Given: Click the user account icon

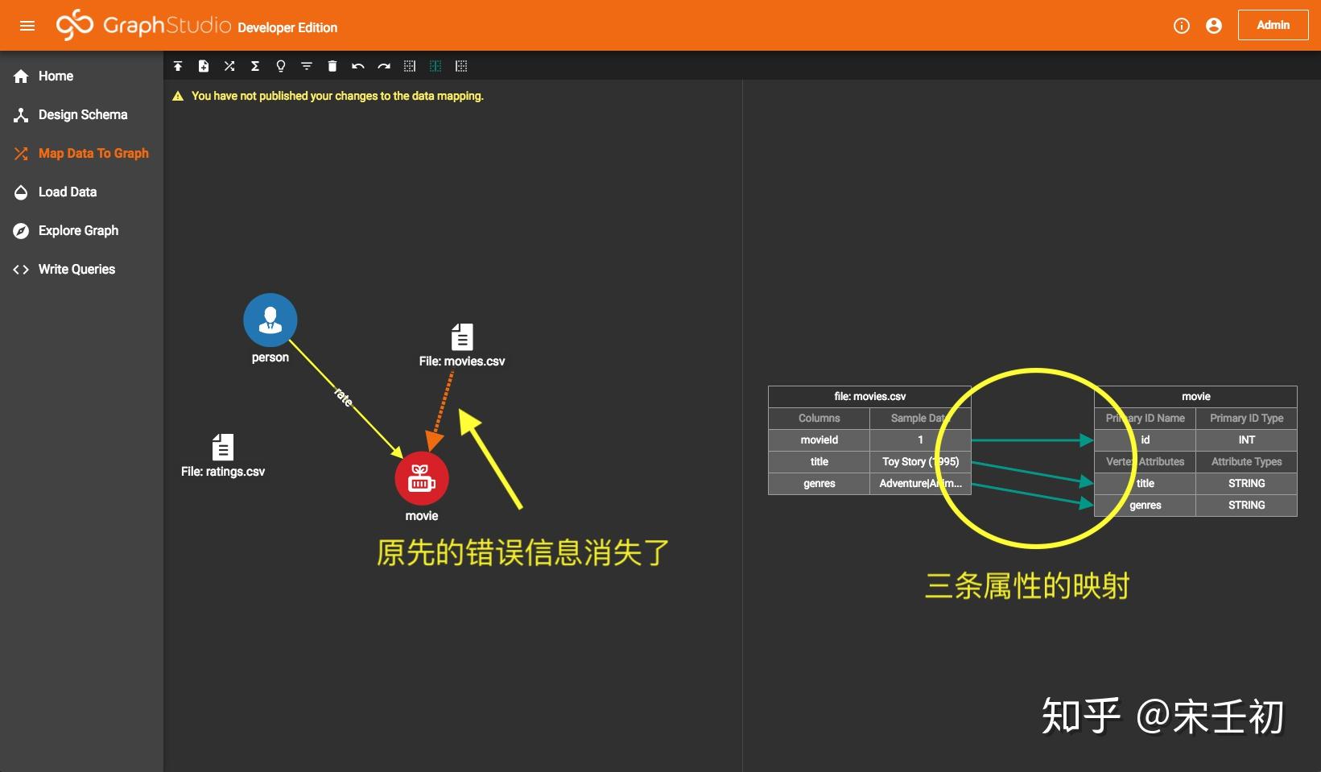Looking at the screenshot, I should [x=1214, y=26].
